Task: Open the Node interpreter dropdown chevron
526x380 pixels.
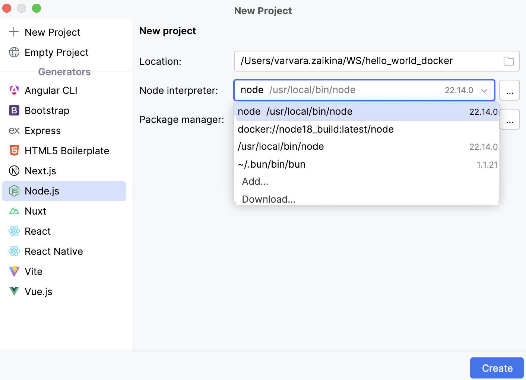Action: [x=484, y=90]
